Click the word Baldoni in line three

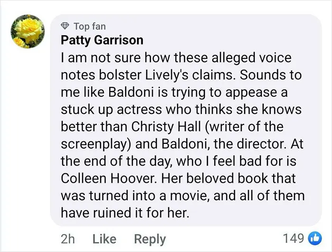pyautogui.click(x=129, y=92)
